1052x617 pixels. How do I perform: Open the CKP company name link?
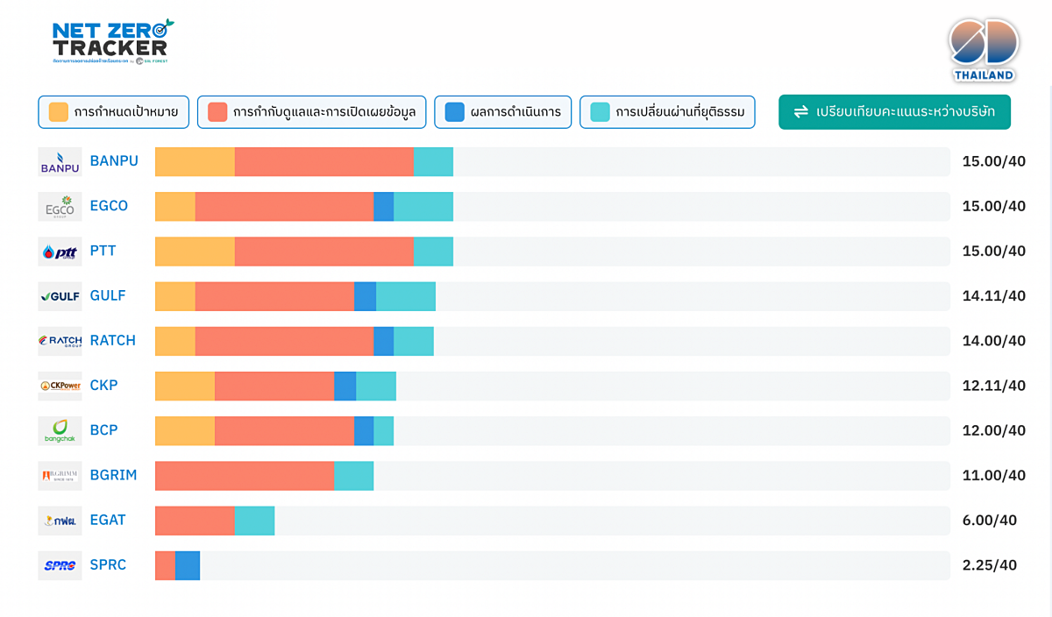point(103,386)
